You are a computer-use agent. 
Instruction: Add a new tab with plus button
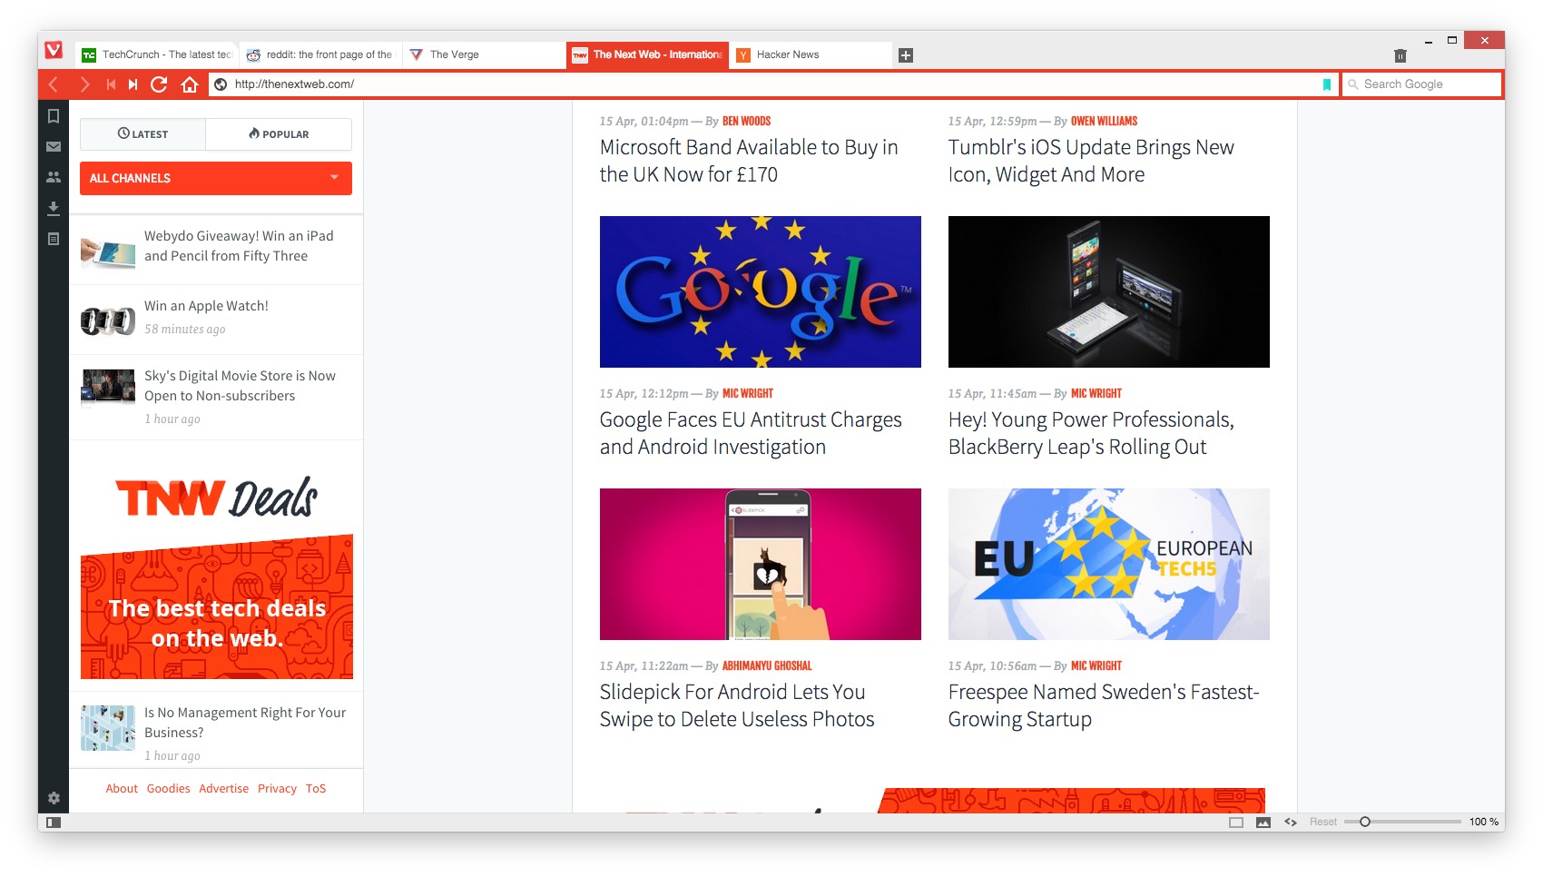906,55
